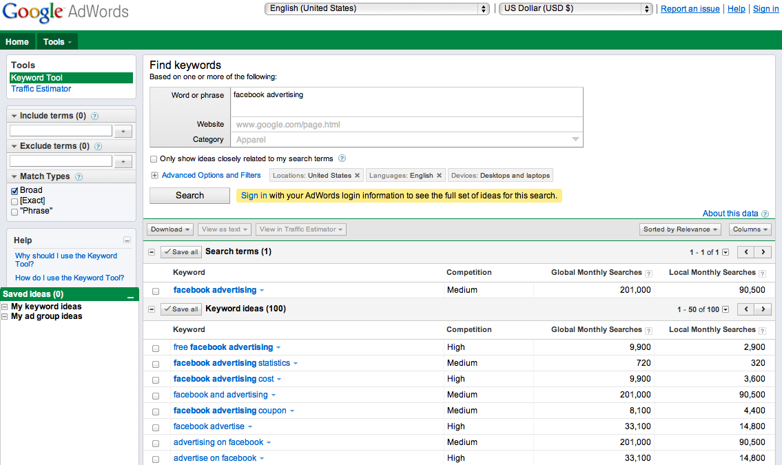
Task: Go to next page of Search terms
Action: (763, 252)
